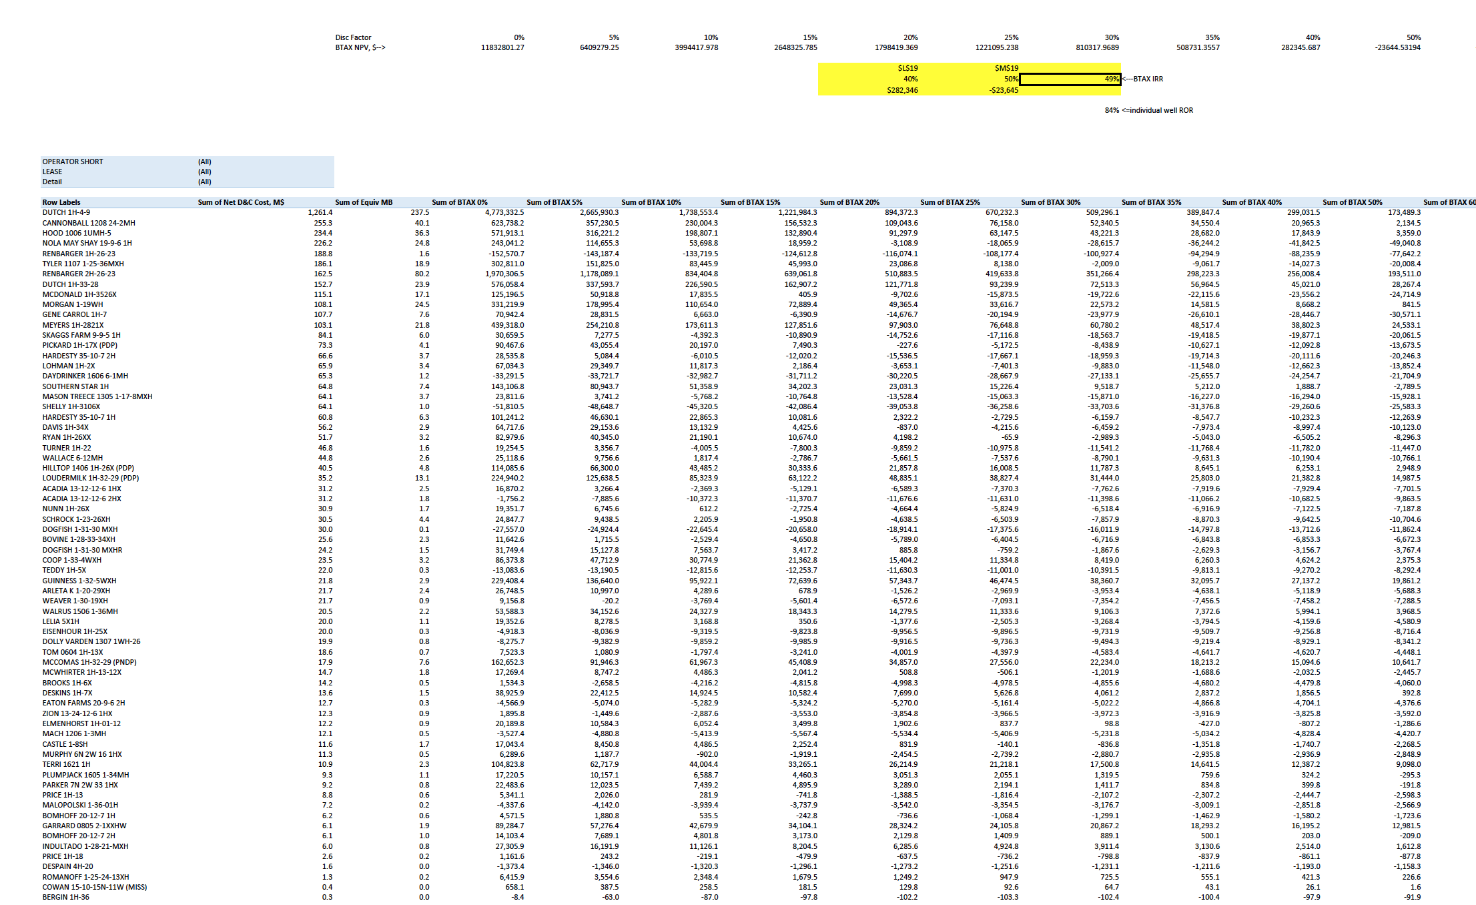
Task: Select the RENBARGER 2H-26-23 row label
Action: 79,274
